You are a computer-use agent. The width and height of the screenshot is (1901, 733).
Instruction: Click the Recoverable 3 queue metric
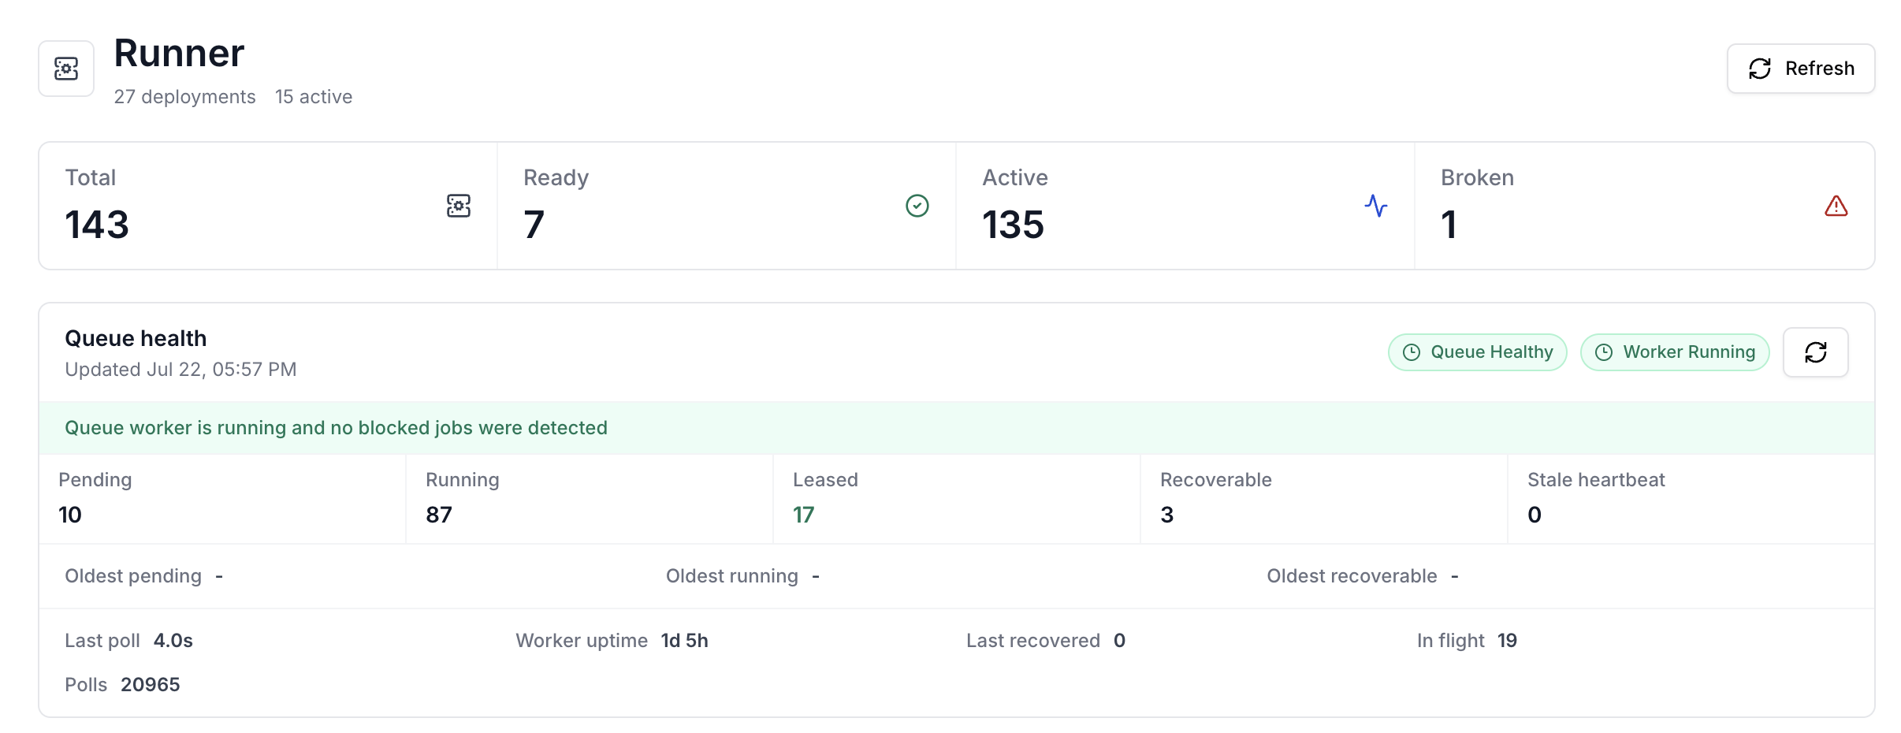click(x=1324, y=499)
